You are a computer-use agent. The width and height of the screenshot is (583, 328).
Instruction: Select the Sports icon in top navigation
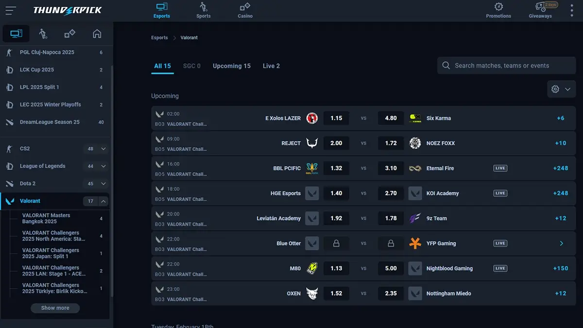point(203,9)
